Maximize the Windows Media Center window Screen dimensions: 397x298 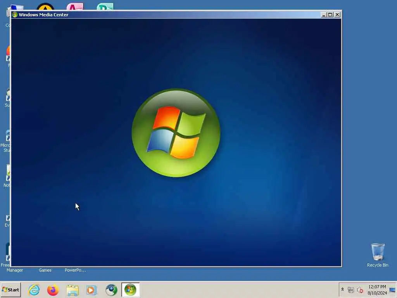click(x=330, y=15)
